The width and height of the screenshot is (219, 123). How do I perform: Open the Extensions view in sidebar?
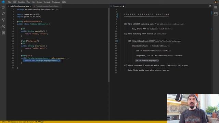[x=3, y=33]
